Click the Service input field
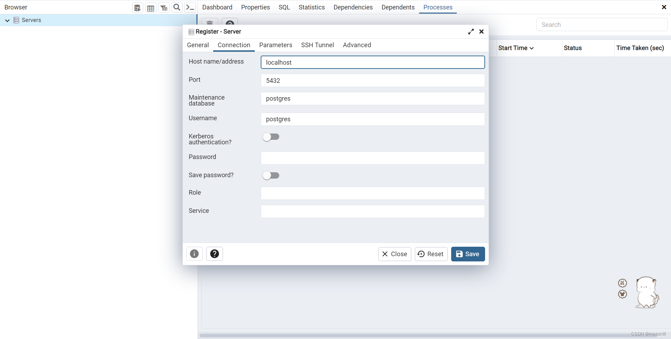 (373, 211)
